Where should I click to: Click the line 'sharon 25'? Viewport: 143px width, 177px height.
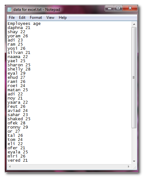click(19, 65)
